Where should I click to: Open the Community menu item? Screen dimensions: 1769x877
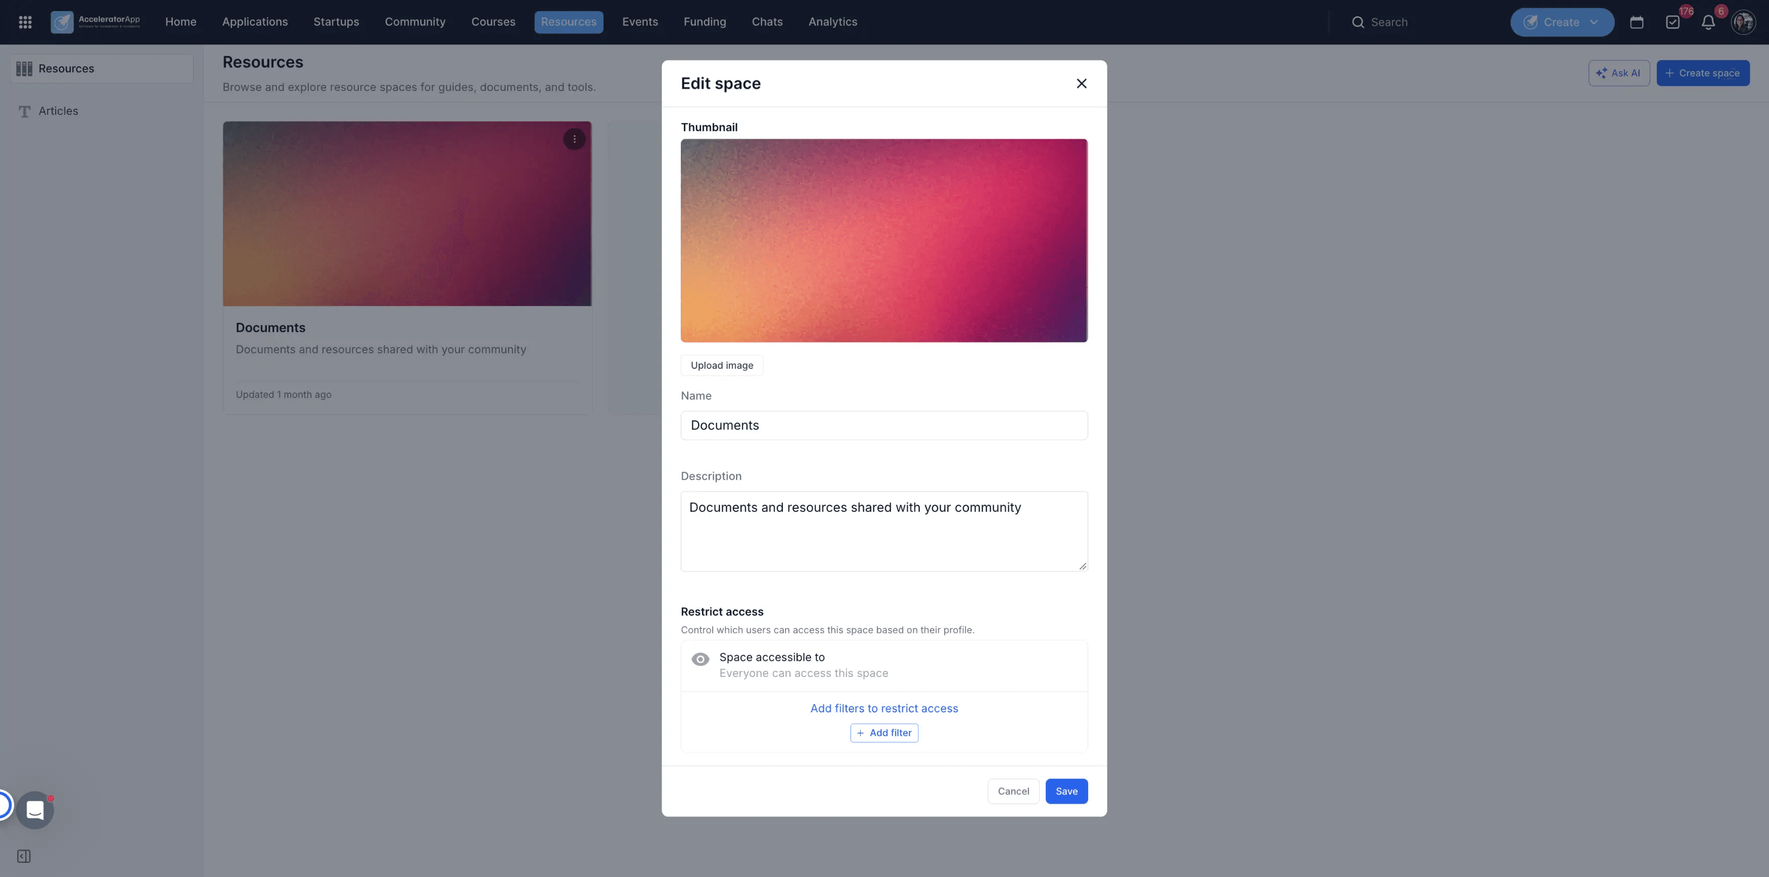(415, 22)
